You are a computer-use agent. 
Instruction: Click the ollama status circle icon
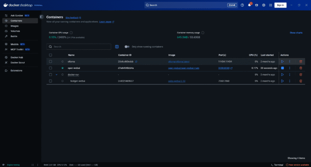(x=63, y=62)
